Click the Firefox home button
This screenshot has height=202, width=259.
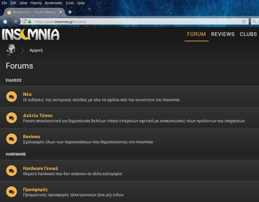coord(5,22)
